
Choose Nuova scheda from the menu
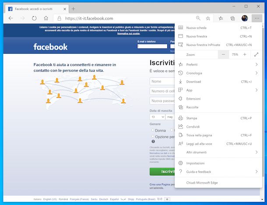(x=218, y=28)
